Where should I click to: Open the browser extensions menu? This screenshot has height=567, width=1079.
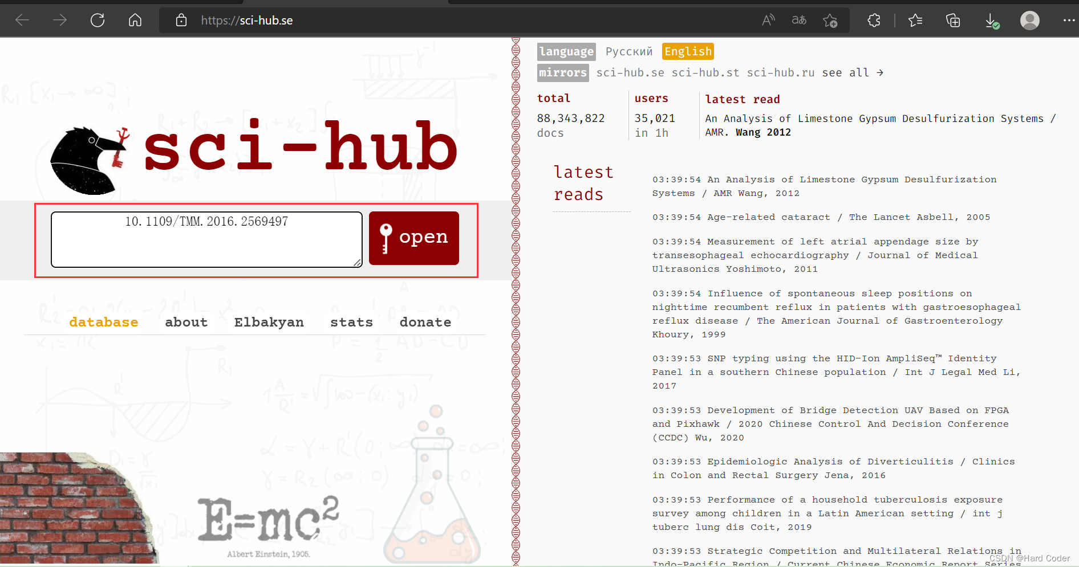tap(874, 21)
